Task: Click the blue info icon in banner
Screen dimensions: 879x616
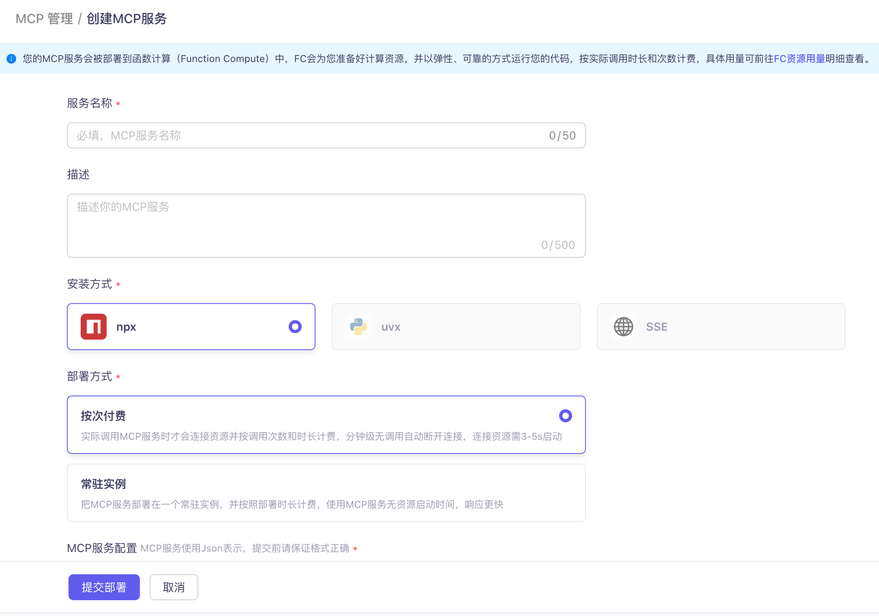Action: pos(11,59)
